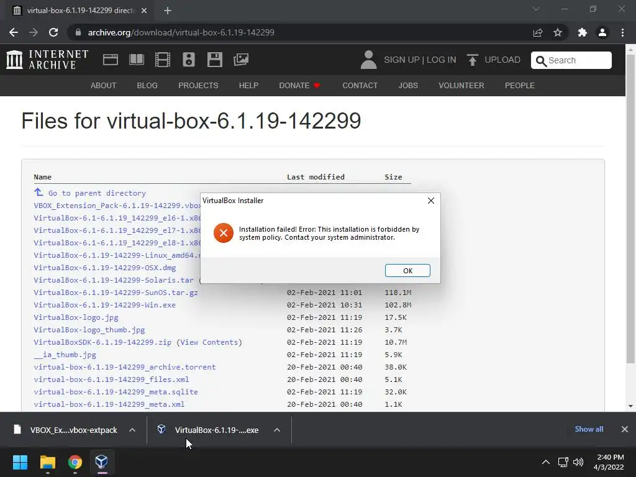Go back with the browser back arrow

[x=14, y=32]
